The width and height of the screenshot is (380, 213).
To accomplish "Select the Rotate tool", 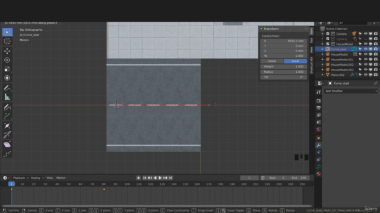I will click(x=7, y=60).
